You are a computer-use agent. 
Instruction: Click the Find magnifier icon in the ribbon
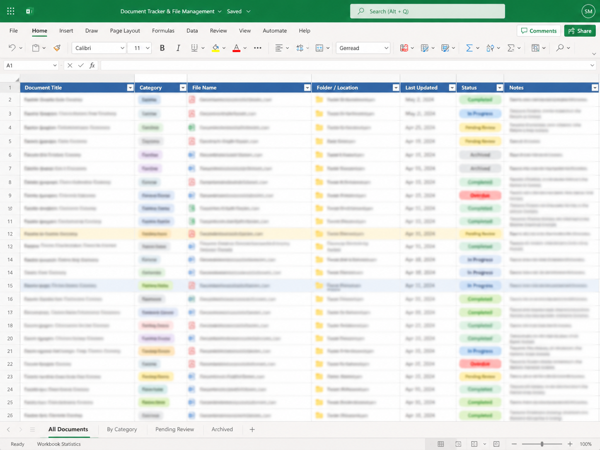[560, 48]
